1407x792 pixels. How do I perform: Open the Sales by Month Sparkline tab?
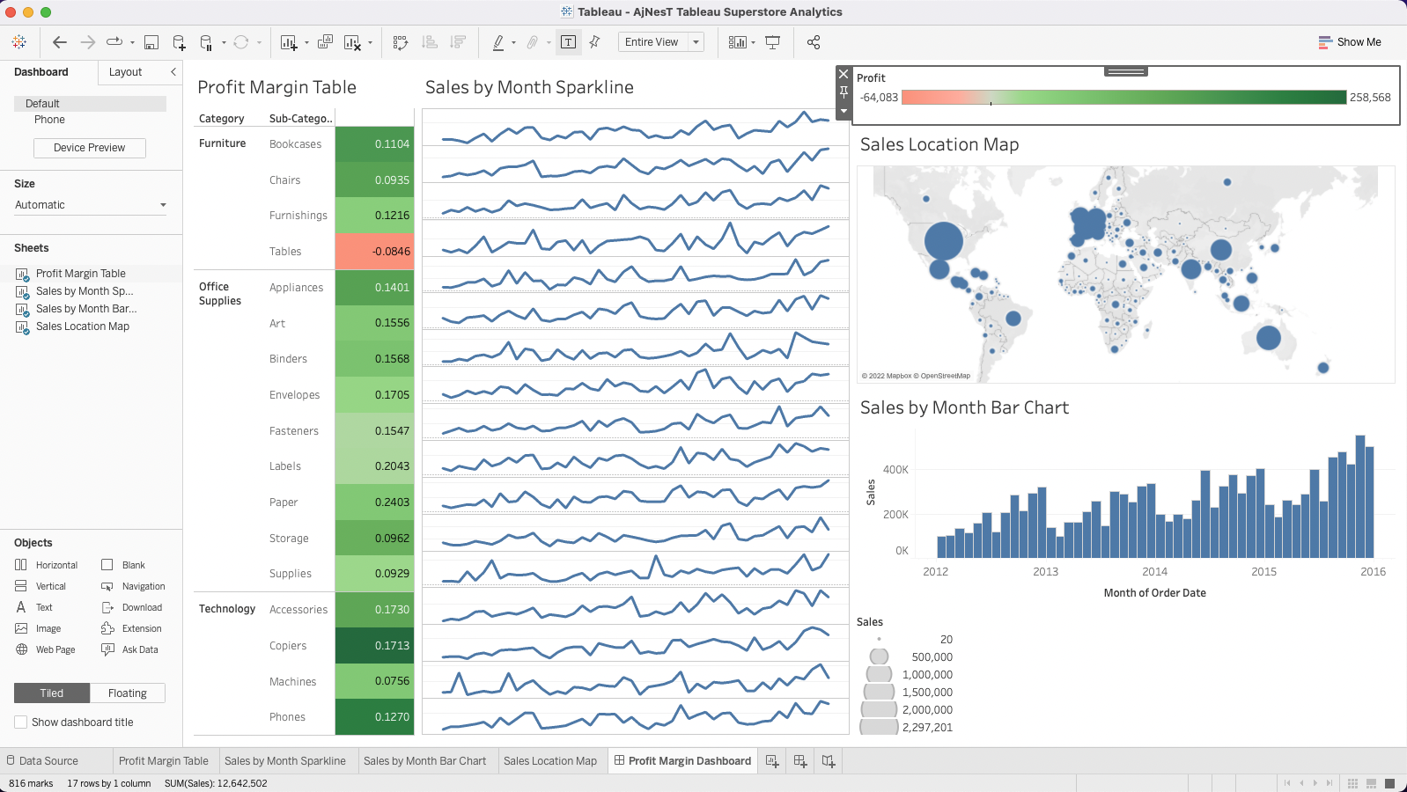click(x=284, y=761)
